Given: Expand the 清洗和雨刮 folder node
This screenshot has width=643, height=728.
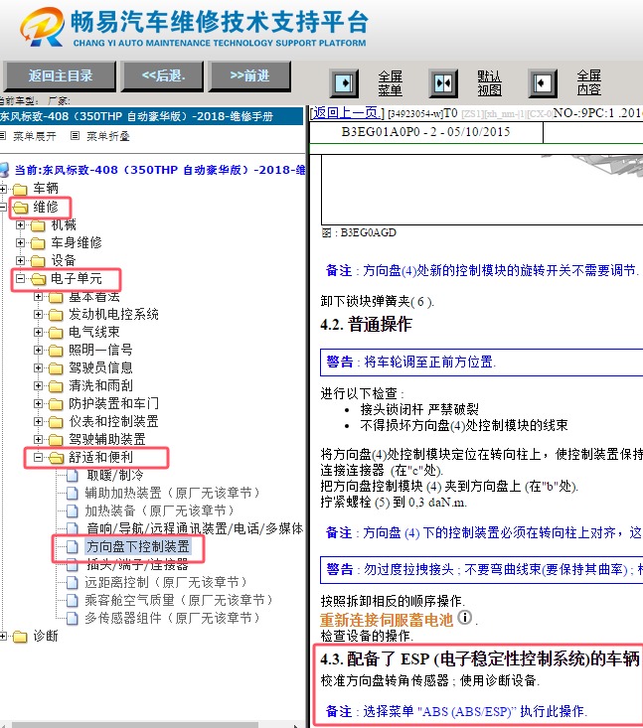Looking at the screenshot, I should point(38,385).
